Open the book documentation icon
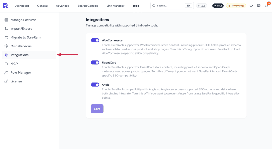The image size is (272, 149). point(259,6)
